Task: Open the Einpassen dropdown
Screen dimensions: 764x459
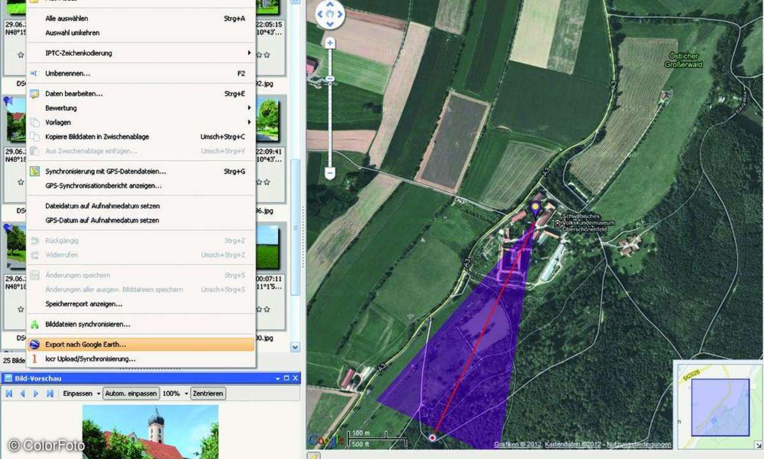Action: (x=98, y=394)
